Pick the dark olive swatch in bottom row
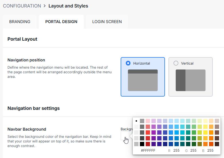 coord(200,144)
